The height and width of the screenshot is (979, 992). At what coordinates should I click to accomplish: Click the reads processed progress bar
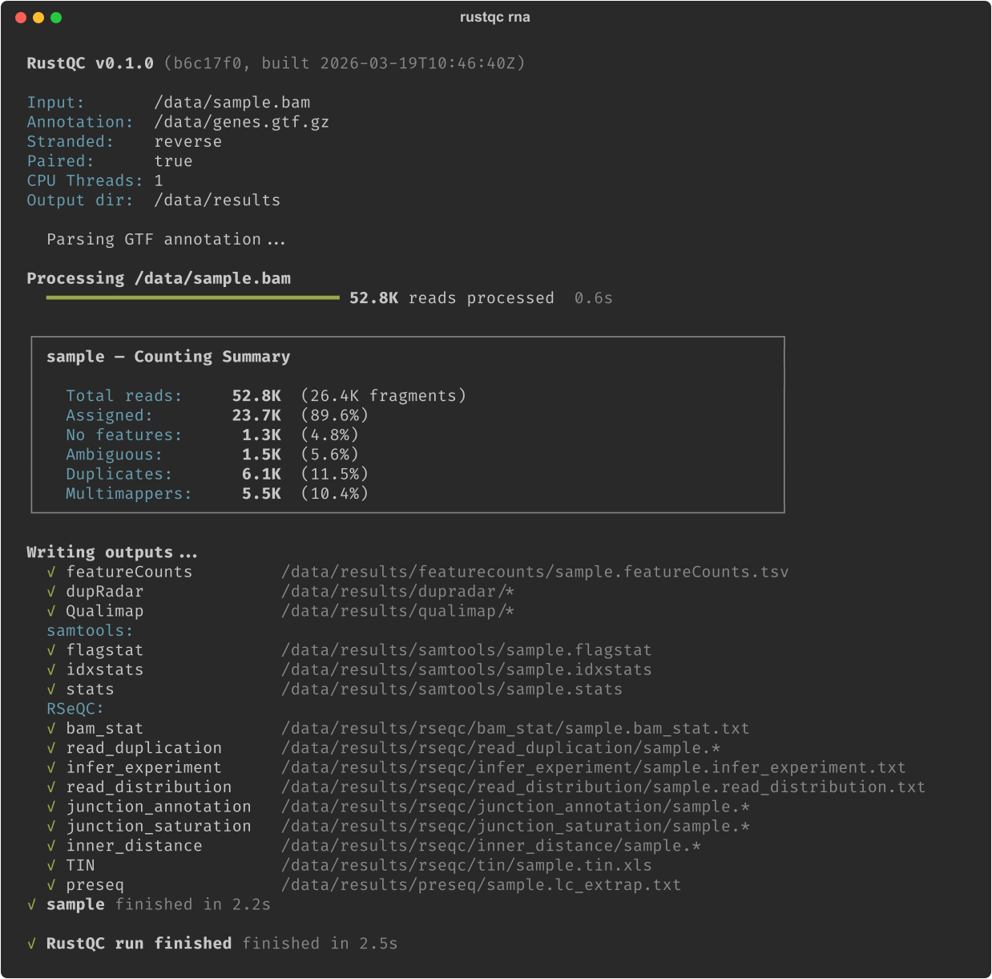(192, 297)
